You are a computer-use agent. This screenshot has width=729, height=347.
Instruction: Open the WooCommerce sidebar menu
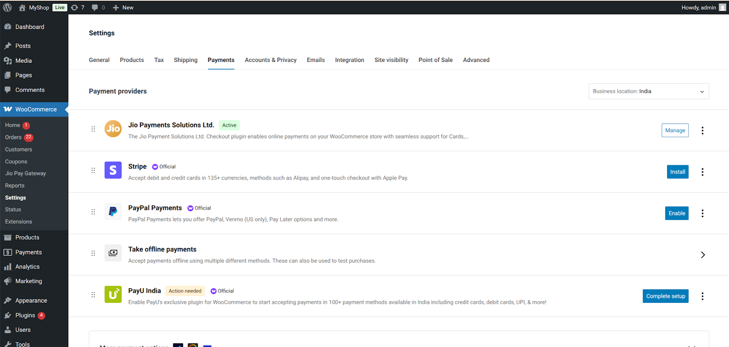[x=34, y=109]
